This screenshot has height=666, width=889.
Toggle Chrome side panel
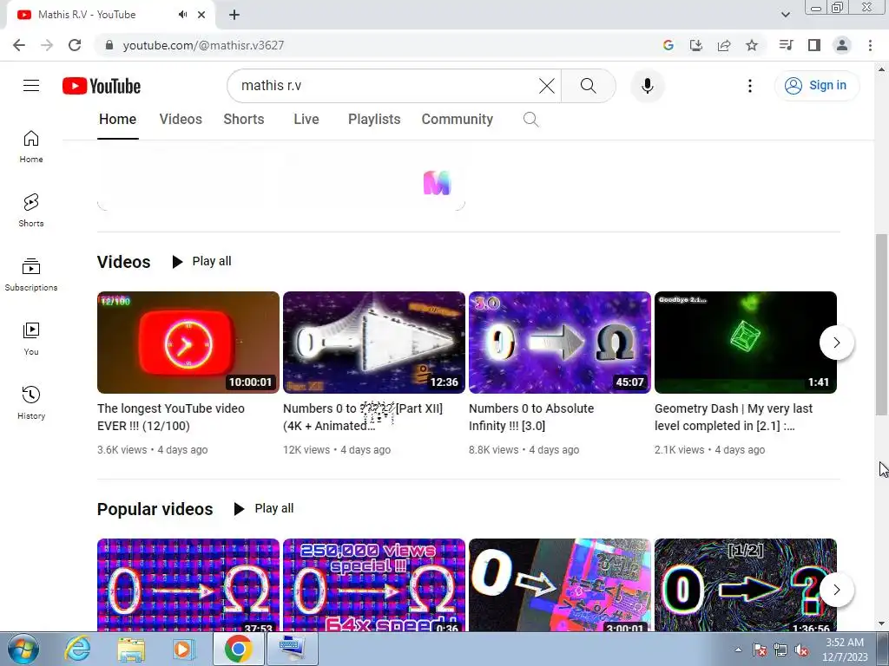tap(814, 45)
